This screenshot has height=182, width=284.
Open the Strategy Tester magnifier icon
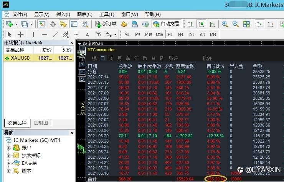[x=85, y=24]
